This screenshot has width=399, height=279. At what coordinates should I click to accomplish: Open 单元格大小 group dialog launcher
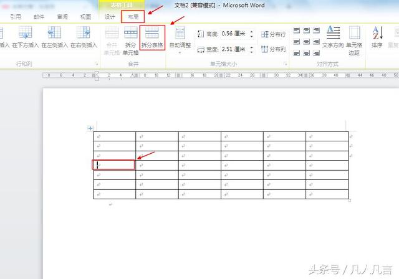click(286, 64)
